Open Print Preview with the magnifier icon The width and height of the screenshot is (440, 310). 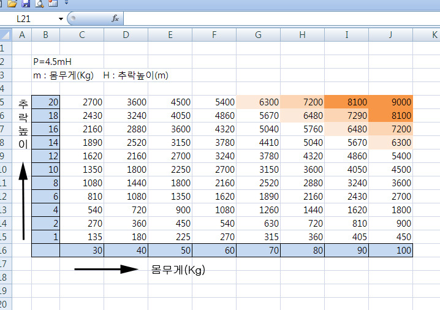tap(39, 3)
